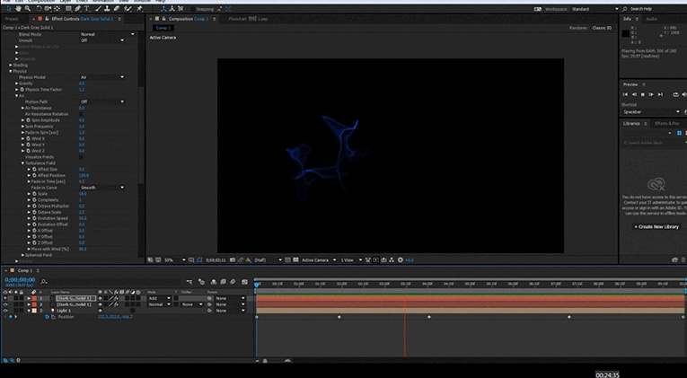Open the Unmult dropdown
The height and width of the screenshot is (378, 687).
click(102, 40)
